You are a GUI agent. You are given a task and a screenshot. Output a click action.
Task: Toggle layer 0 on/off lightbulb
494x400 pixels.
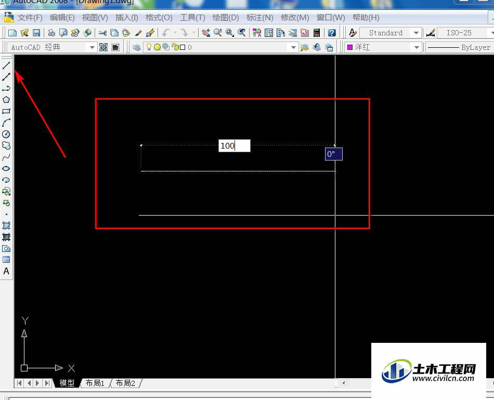(149, 47)
